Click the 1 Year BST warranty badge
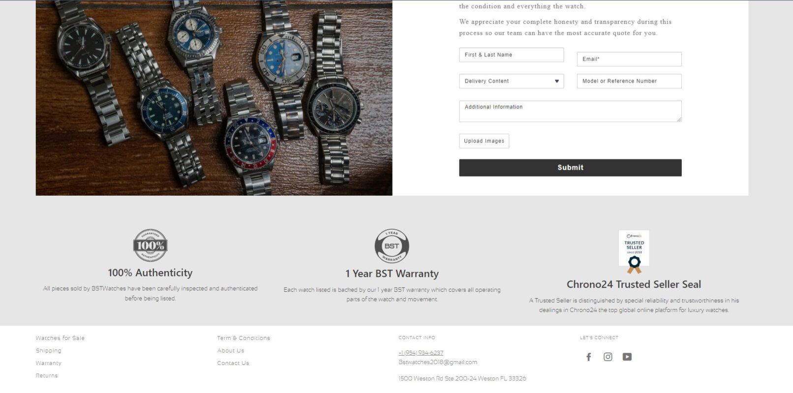The width and height of the screenshot is (793, 393). click(x=392, y=246)
